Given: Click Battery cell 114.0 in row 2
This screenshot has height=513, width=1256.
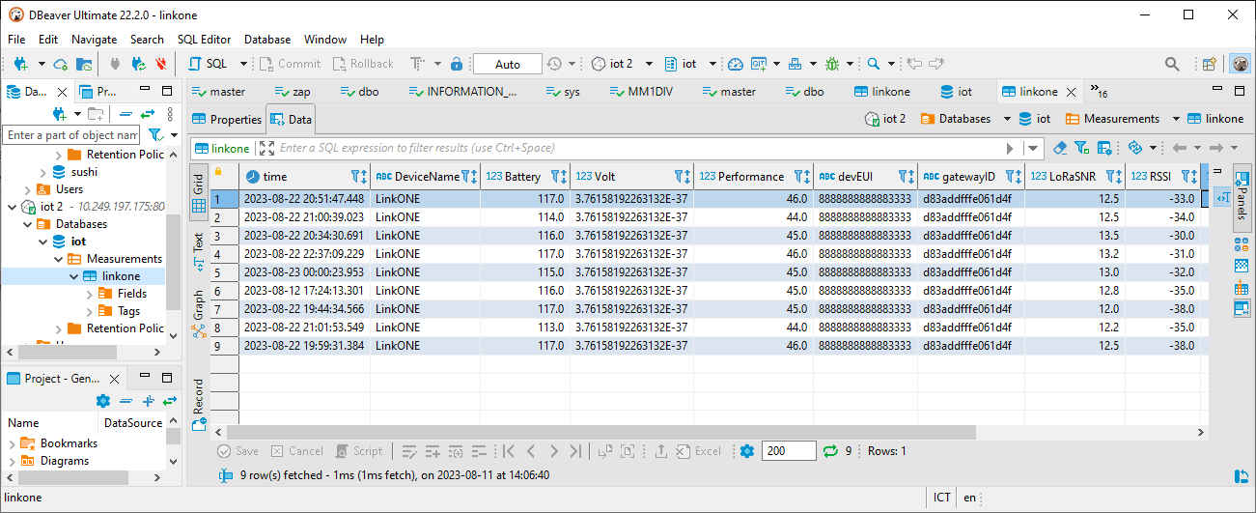Looking at the screenshot, I should click(x=524, y=217).
